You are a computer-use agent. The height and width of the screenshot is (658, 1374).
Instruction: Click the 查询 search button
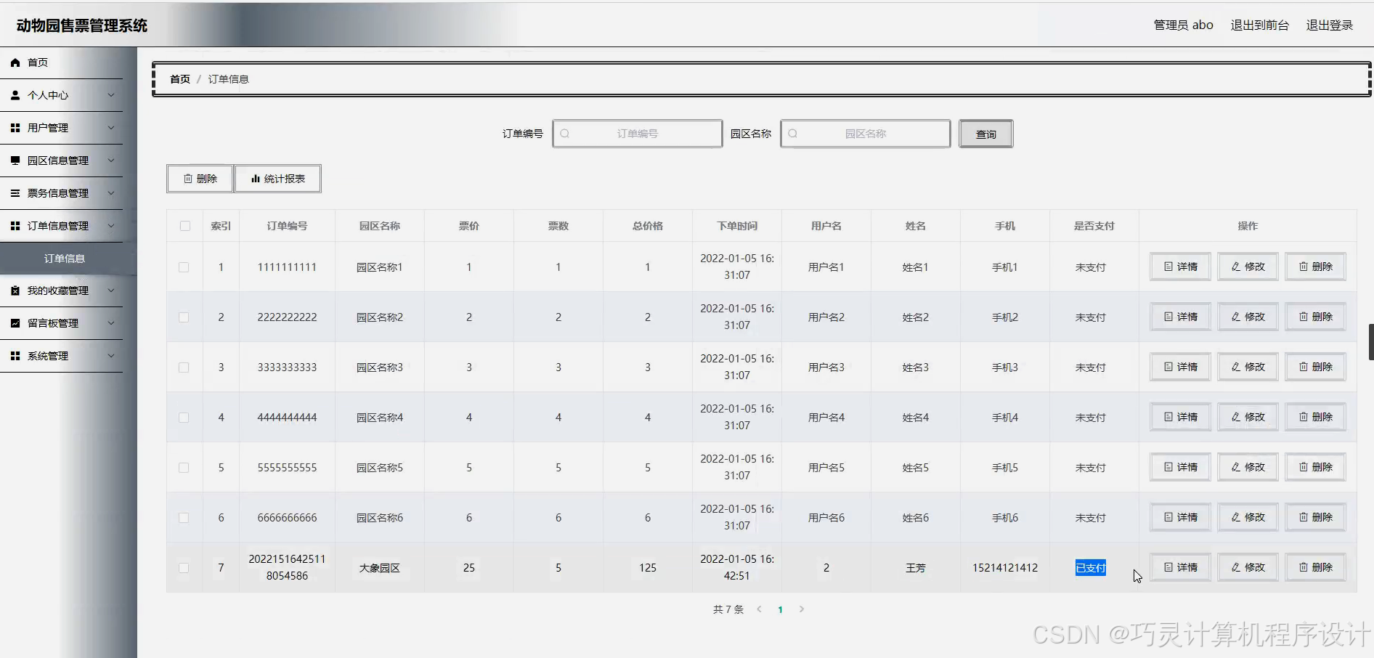pyautogui.click(x=986, y=134)
